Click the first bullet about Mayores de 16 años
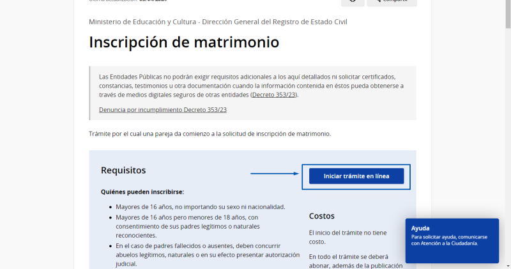 200,207
